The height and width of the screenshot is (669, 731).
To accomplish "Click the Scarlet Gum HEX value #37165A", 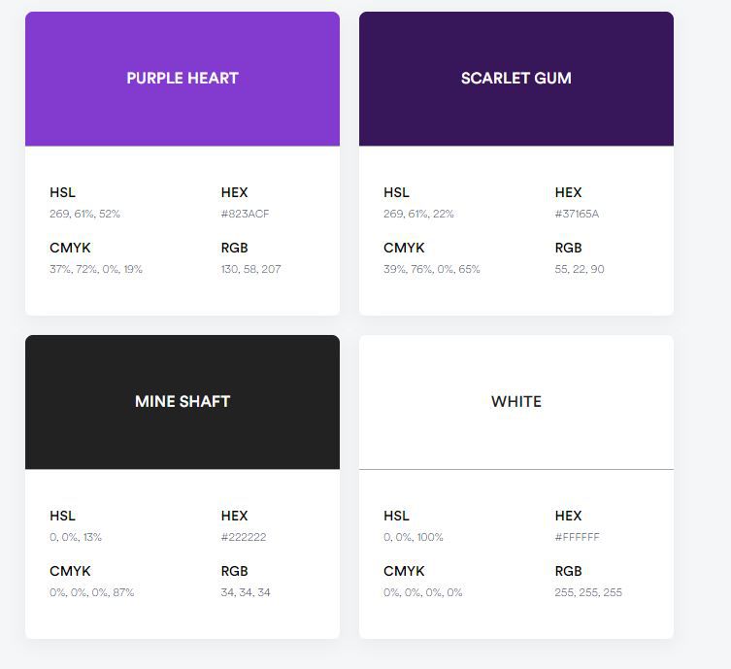I will (577, 214).
